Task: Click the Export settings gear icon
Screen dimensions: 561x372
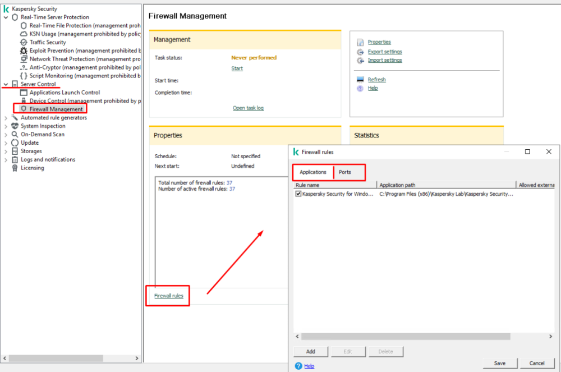Action: pos(360,52)
